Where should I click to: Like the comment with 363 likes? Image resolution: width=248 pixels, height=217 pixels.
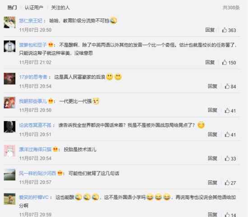pos(229,30)
